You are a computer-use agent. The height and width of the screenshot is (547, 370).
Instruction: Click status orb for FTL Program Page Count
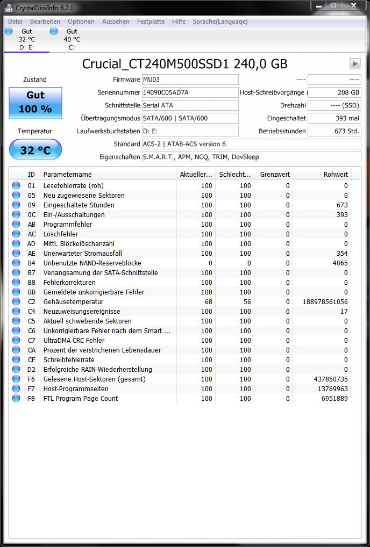click(x=16, y=398)
